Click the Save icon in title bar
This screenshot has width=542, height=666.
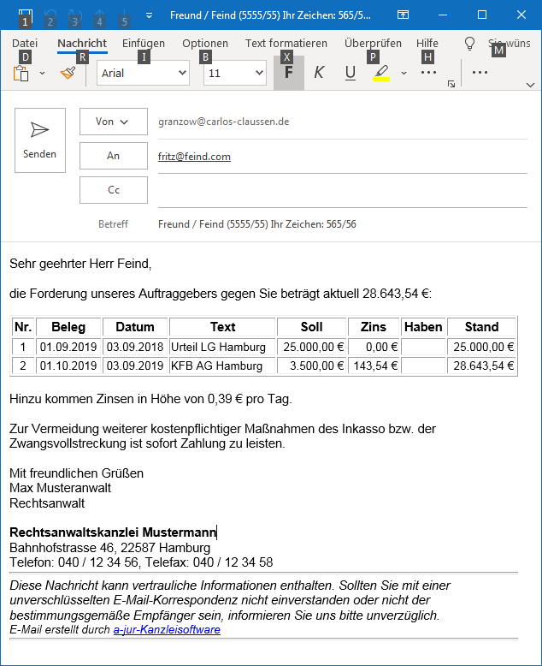tap(26, 15)
